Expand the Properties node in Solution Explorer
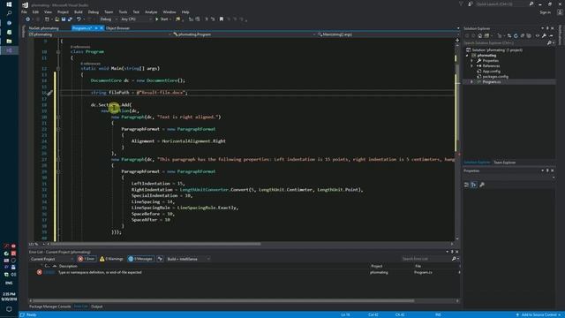 tap(471, 61)
